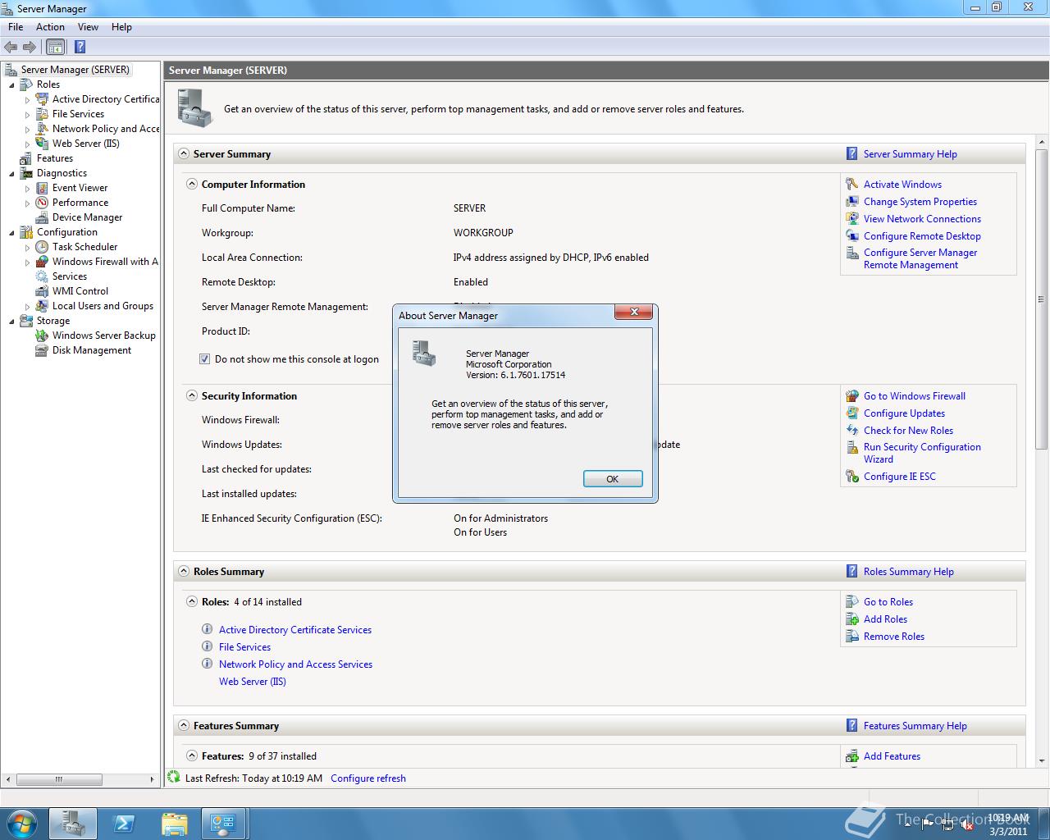Open the Server Summary Help link
Screen dimensions: 1050x840
(910, 154)
